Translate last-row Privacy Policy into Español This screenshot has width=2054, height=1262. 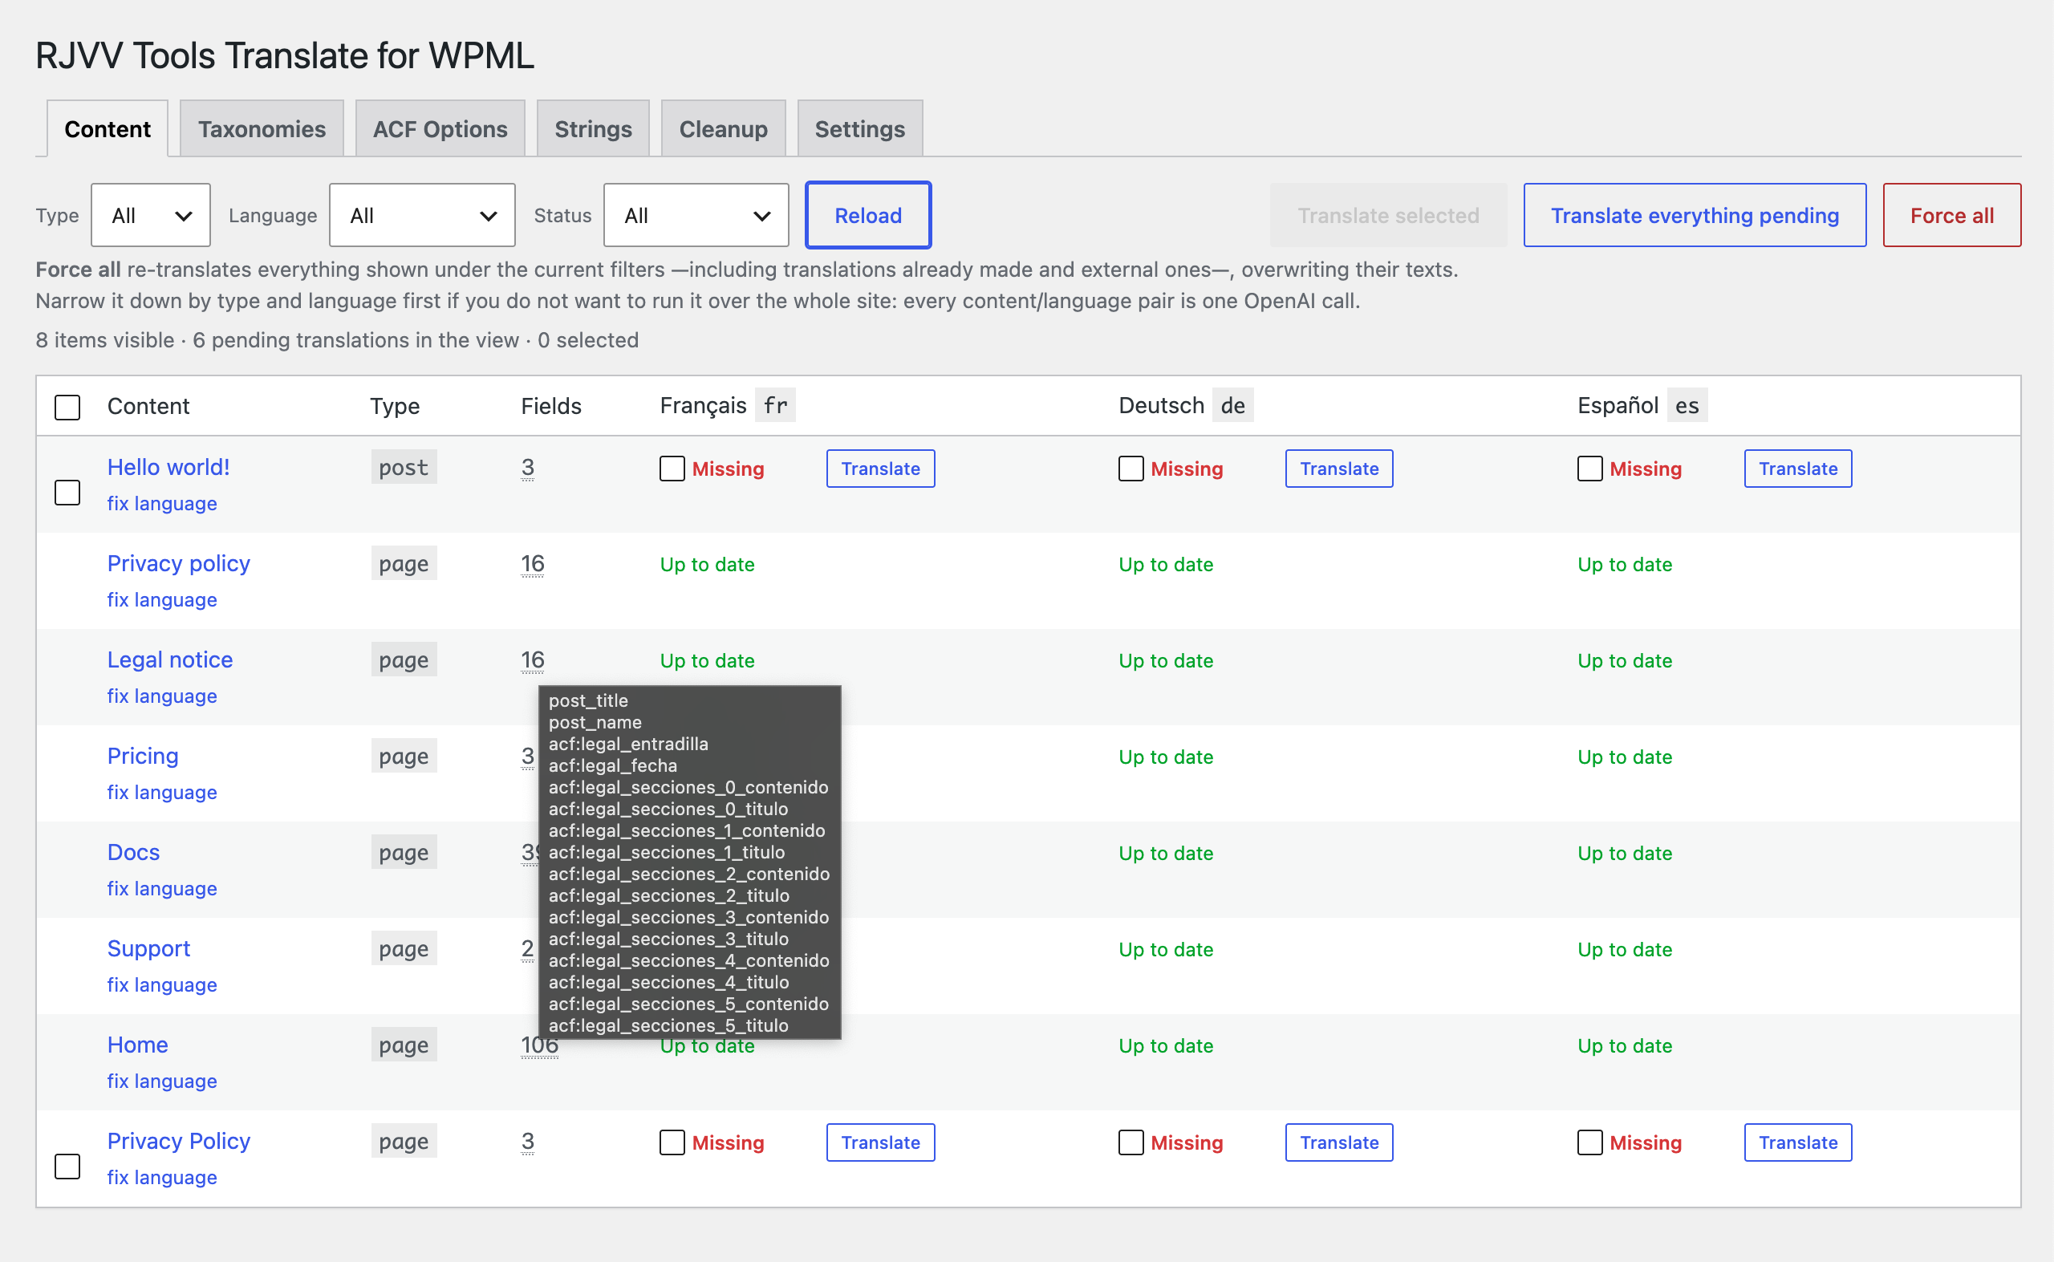(x=1798, y=1142)
